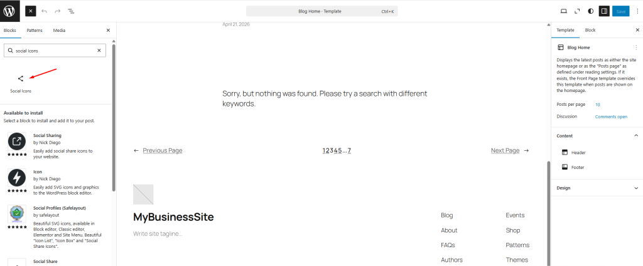Click the WordPress logo icon

pos(10,11)
